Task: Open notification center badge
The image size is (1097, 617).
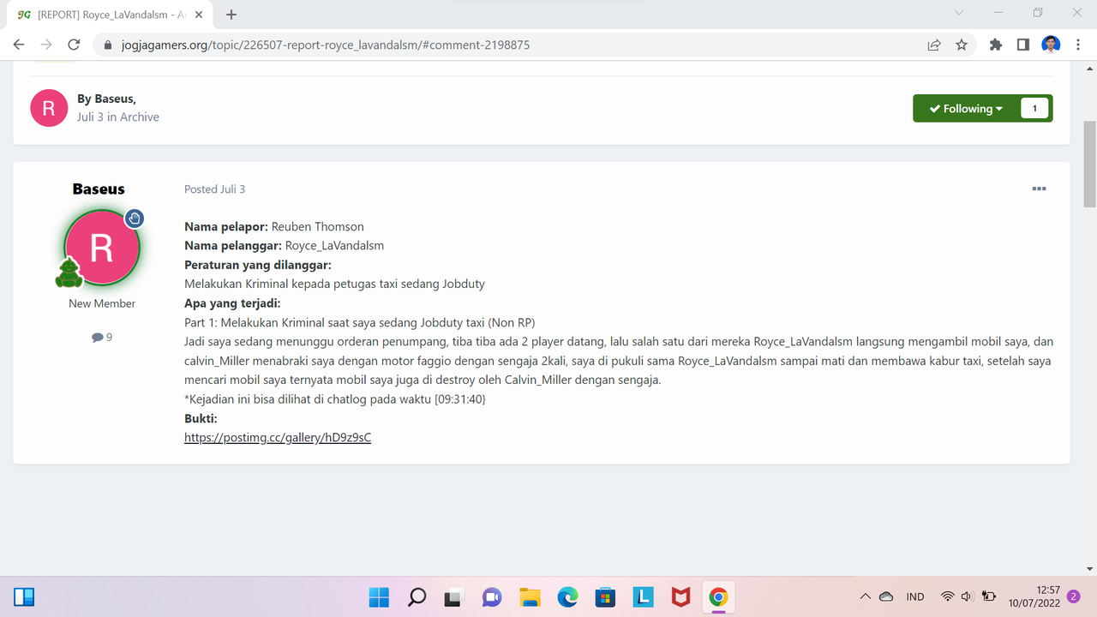Action: (x=1073, y=596)
